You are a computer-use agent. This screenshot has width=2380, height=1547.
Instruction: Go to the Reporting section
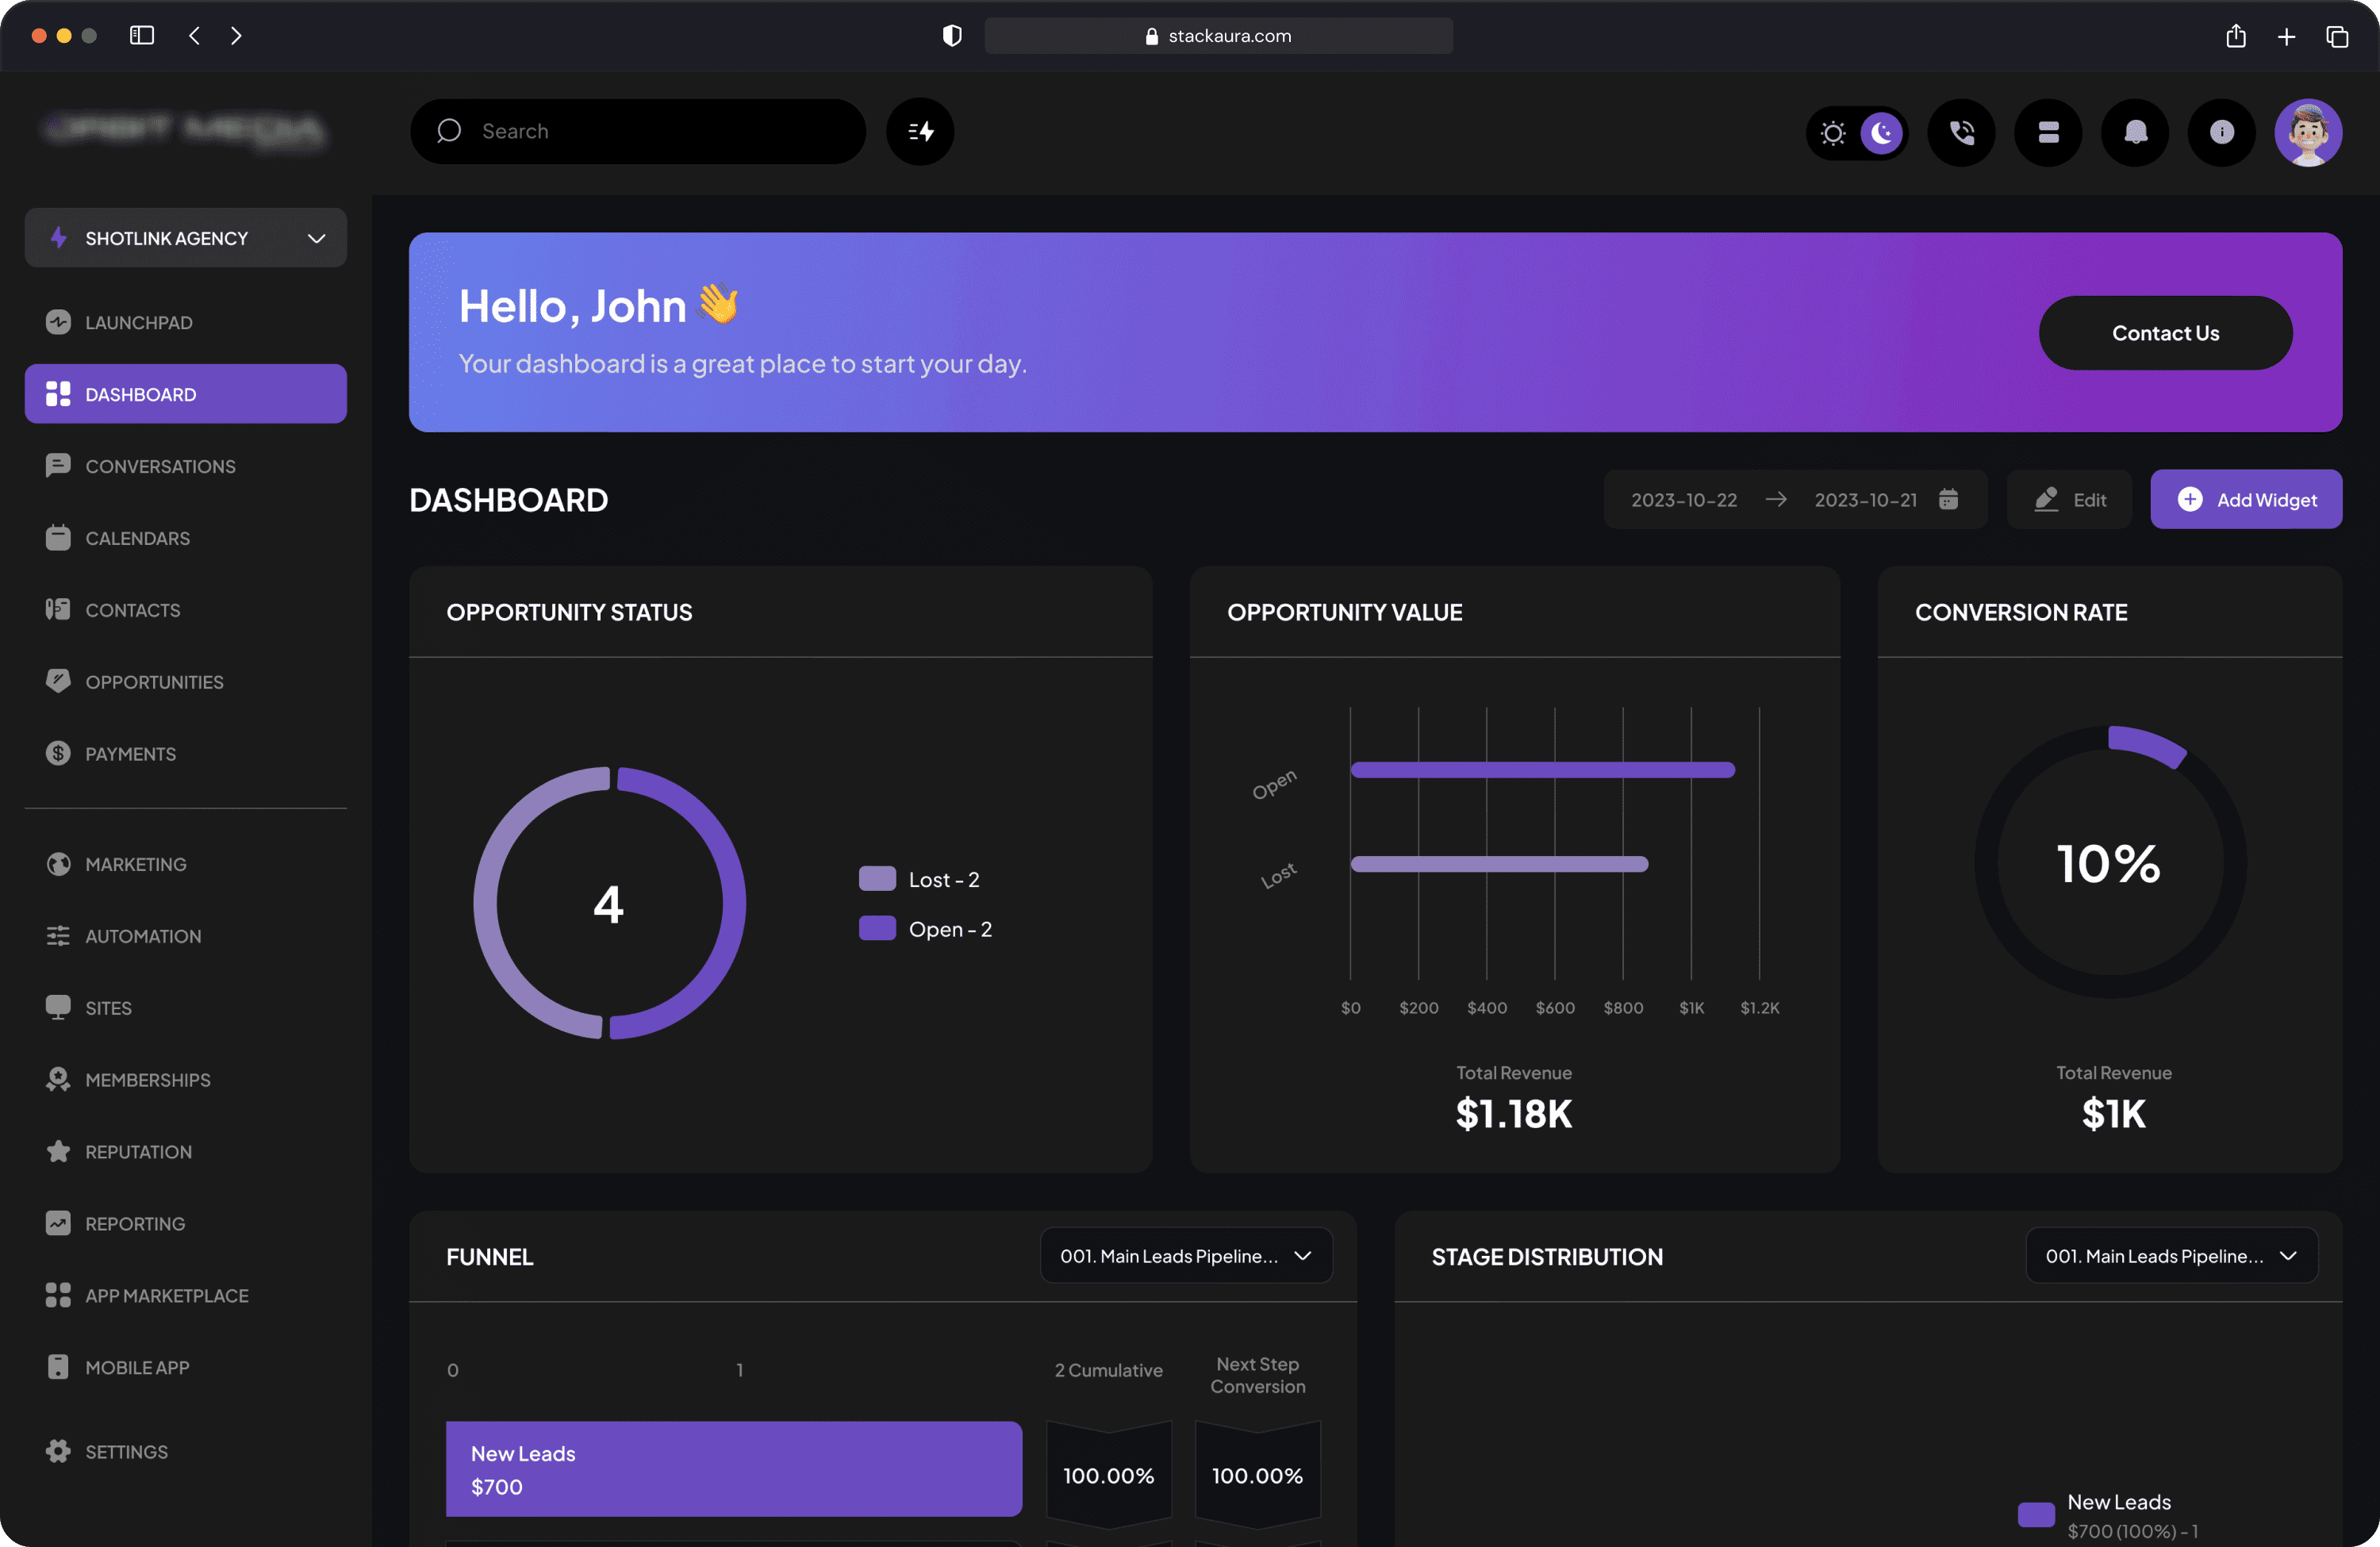click(134, 1223)
